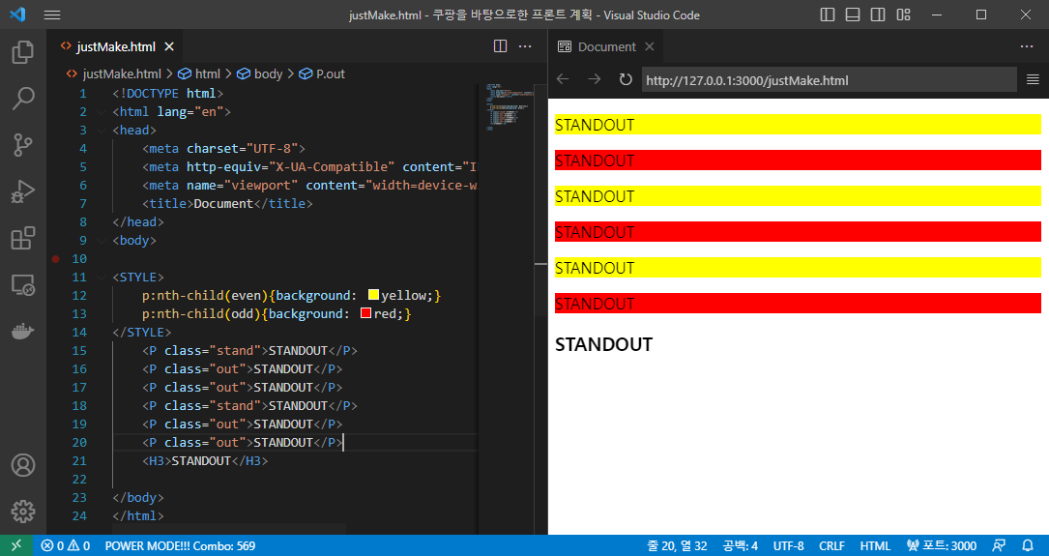Click the VS Code logo icon
Image resolution: width=1049 pixels, height=556 pixels.
click(x=18, y=15)
